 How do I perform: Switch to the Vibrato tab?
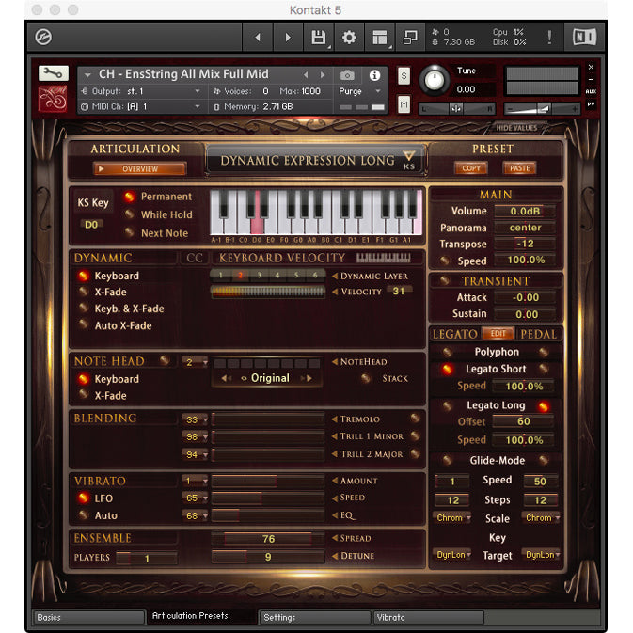[429, 617]
